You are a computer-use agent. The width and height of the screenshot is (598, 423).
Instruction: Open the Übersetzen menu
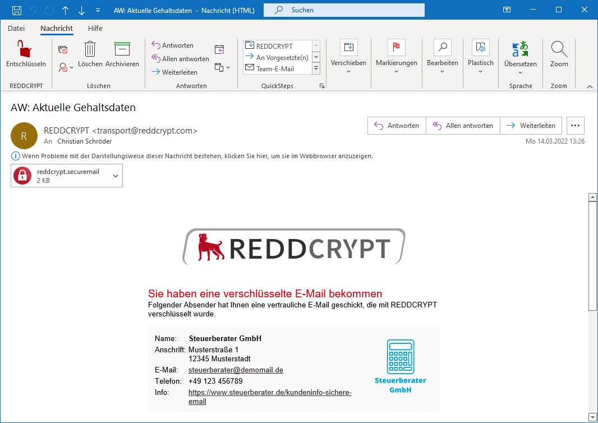pos(520,57)
